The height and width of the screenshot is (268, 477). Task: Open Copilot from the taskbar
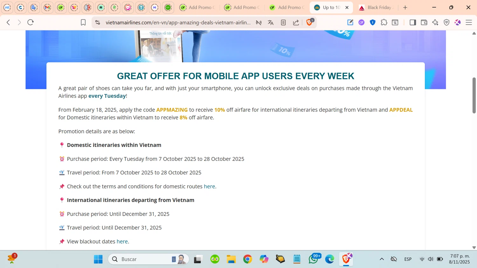tap(264, 259)
